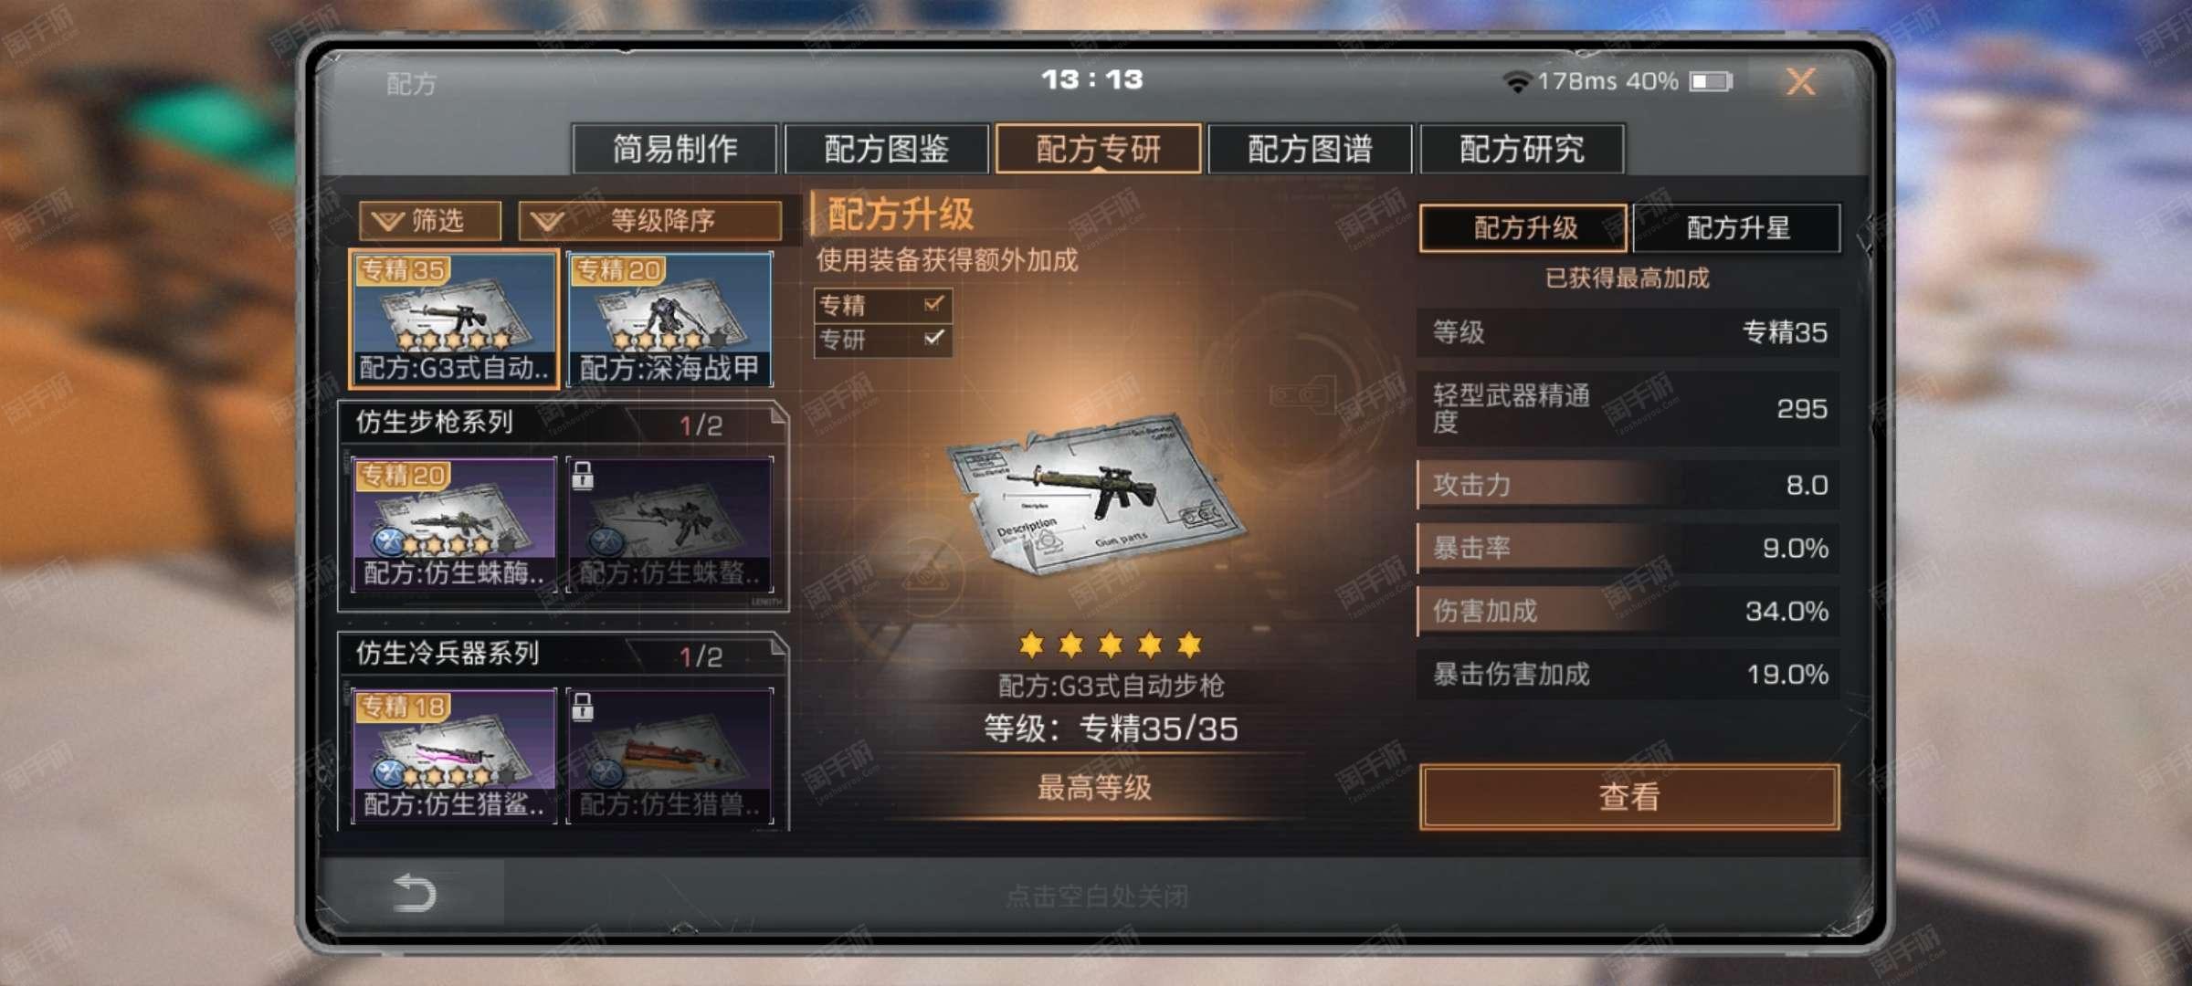Click the five-star rating row

coord(1109,645)
